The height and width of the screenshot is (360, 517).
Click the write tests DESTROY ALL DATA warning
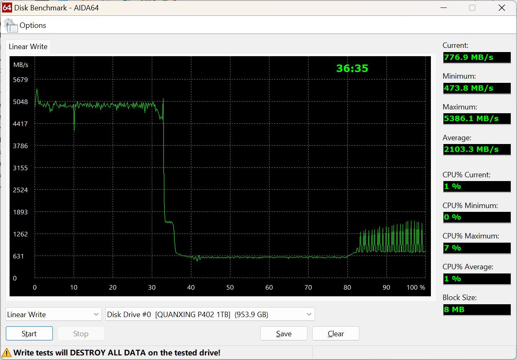click(117, 353)
